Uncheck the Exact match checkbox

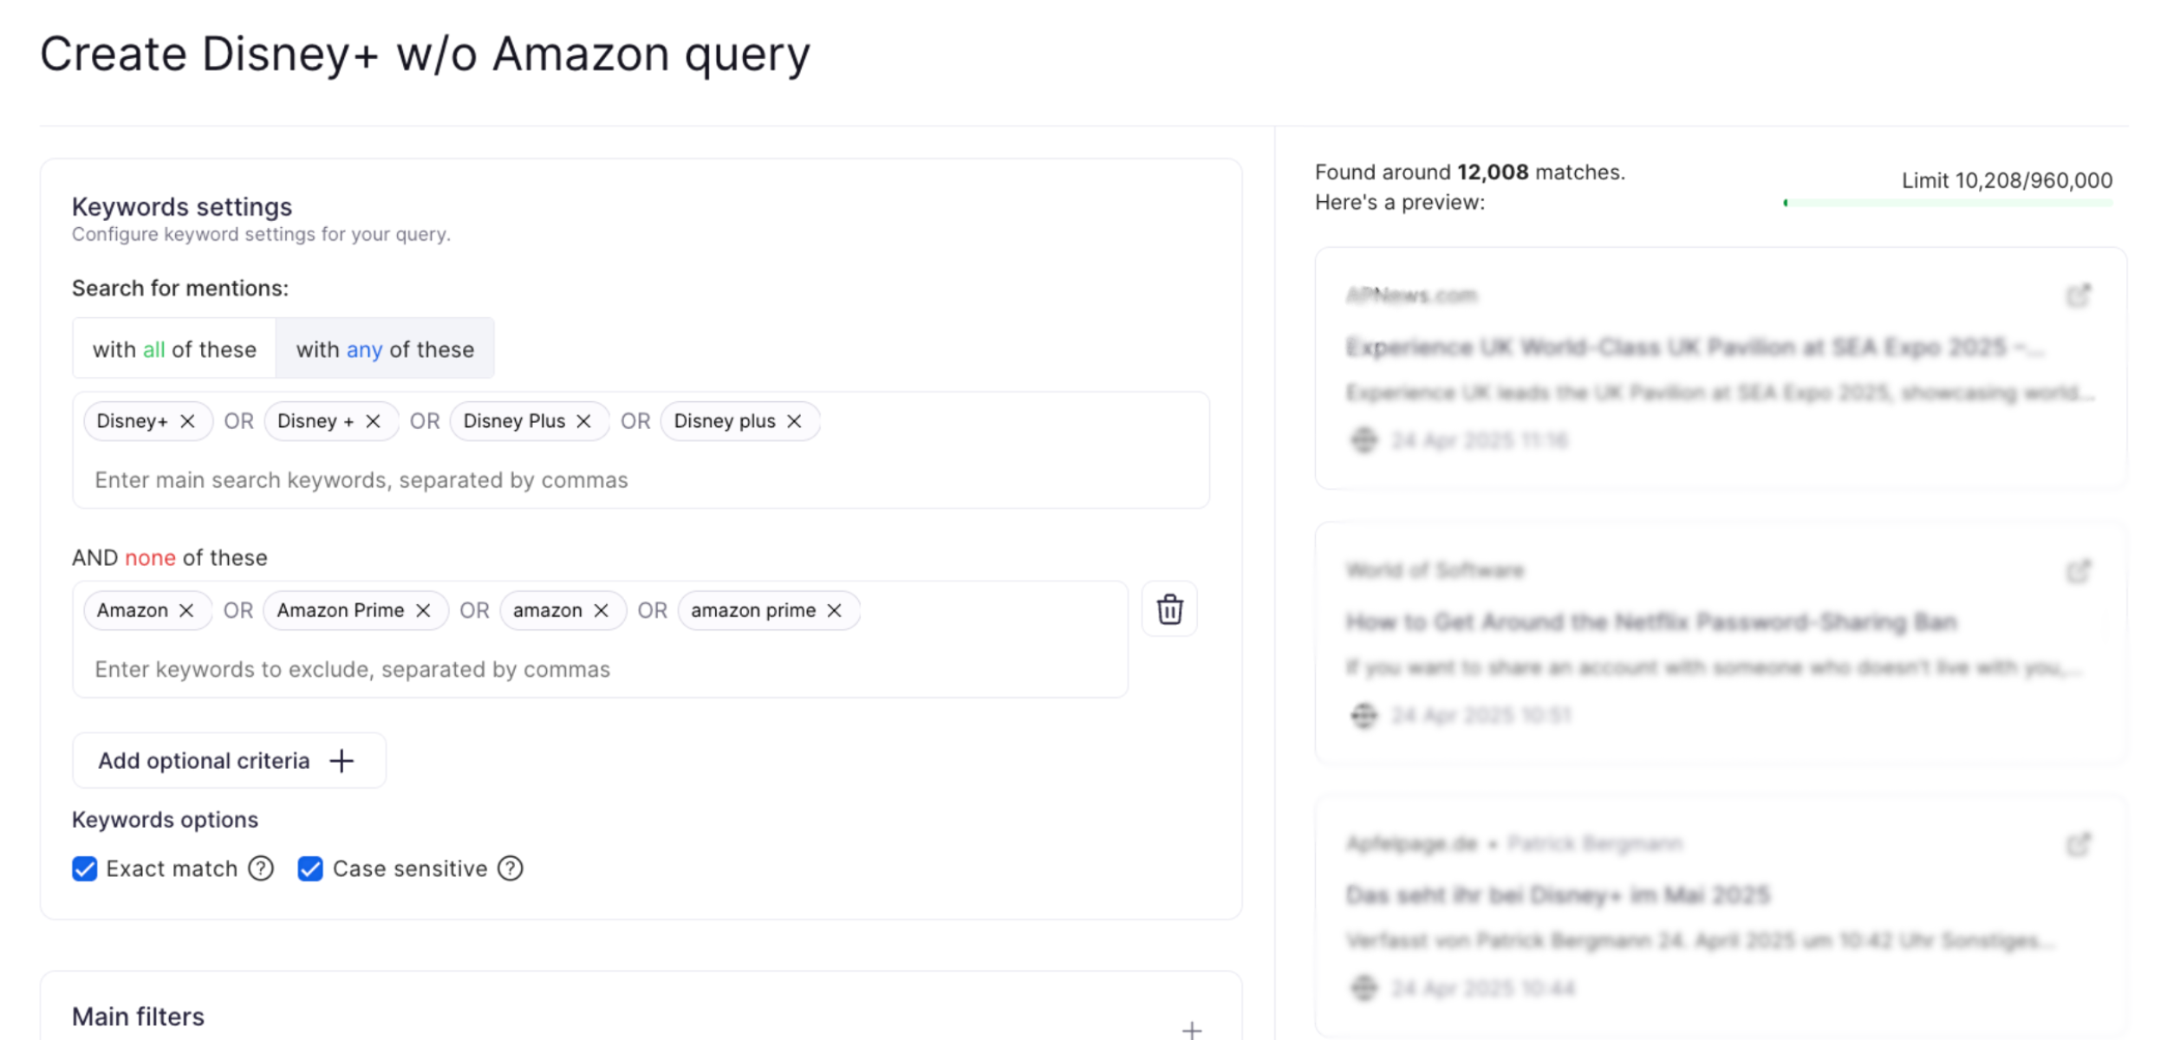click(85, 868)
